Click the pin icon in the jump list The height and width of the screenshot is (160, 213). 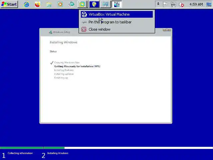[84, 22]
